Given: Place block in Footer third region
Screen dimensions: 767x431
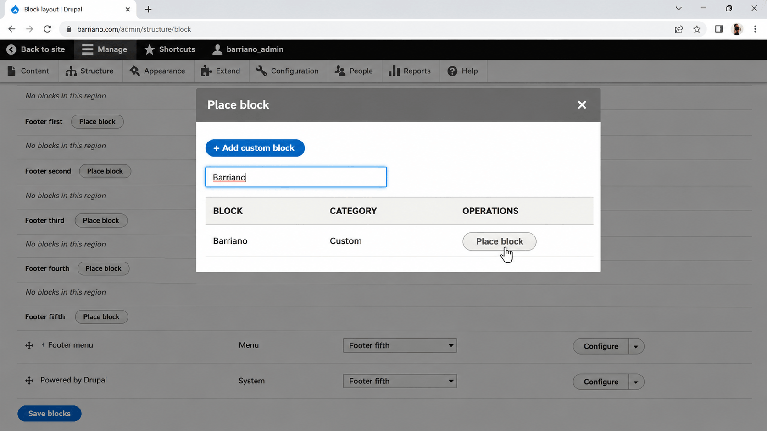Looking at the screenshot, I should click(x=101, y=220).
